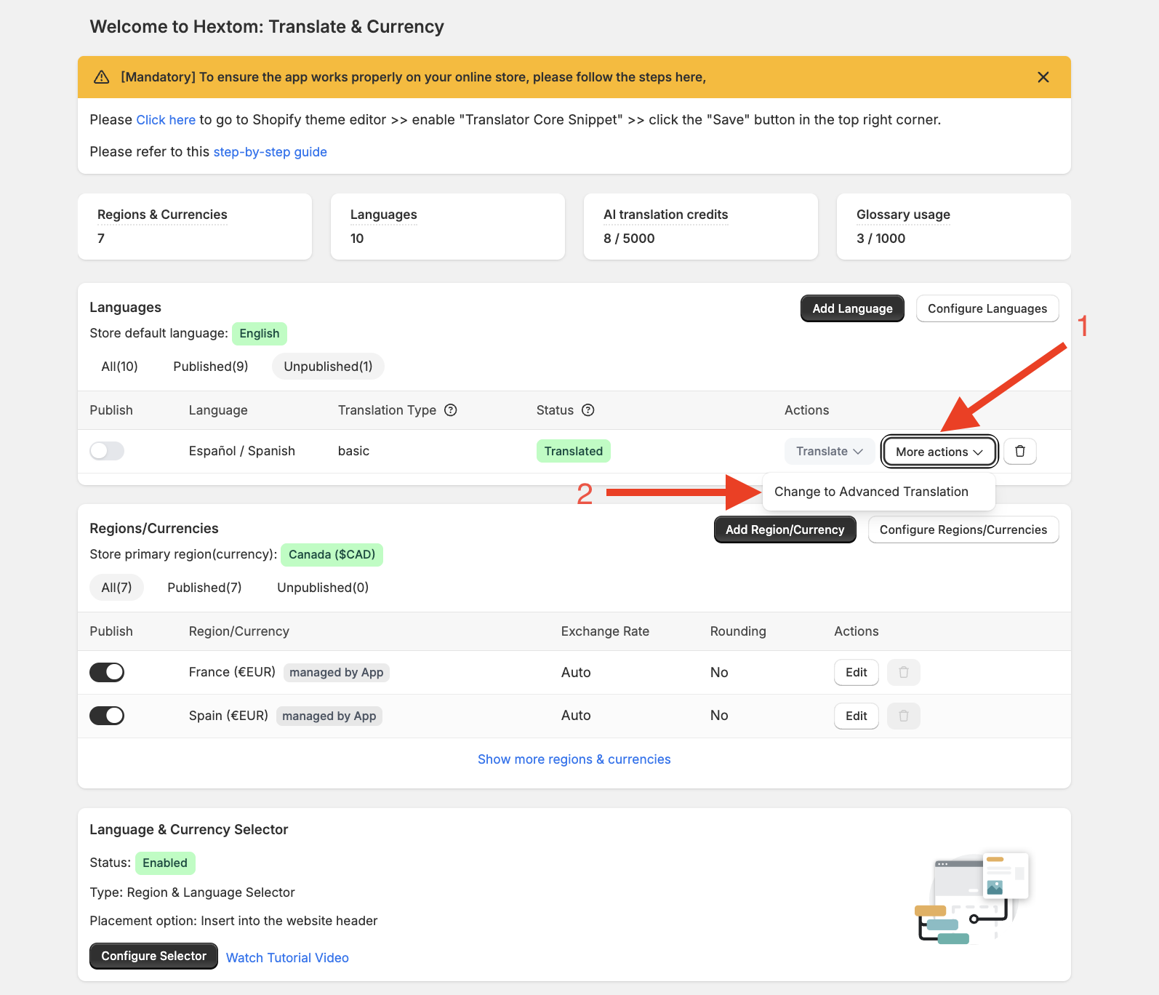Toggle publish switch for Spain (€EUR)
1159x995 pixels.
pos(107,716)
